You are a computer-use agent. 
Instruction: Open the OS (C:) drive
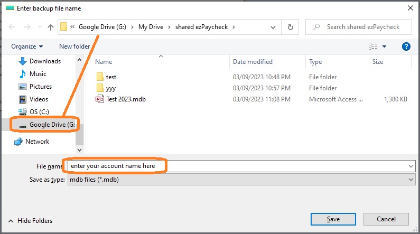point(39,111)
